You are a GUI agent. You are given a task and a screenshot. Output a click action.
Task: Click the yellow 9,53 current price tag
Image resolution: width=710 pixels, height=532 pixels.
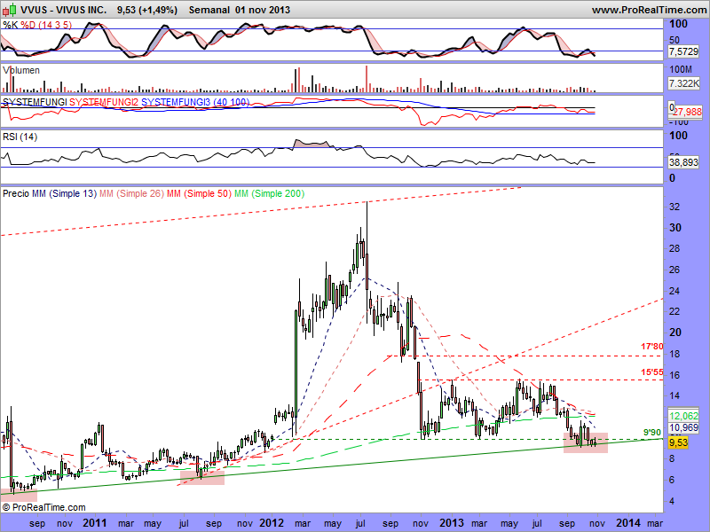678,442
